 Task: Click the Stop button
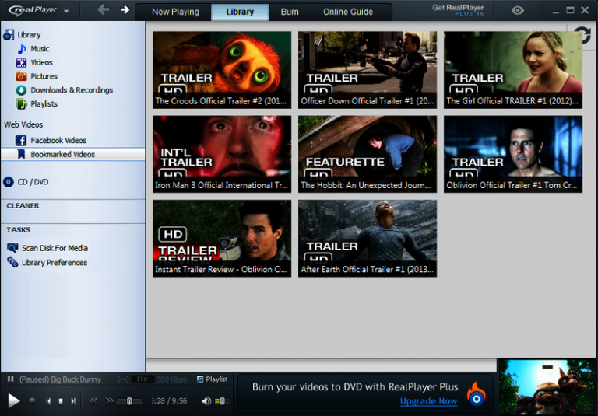pos(61,401)
